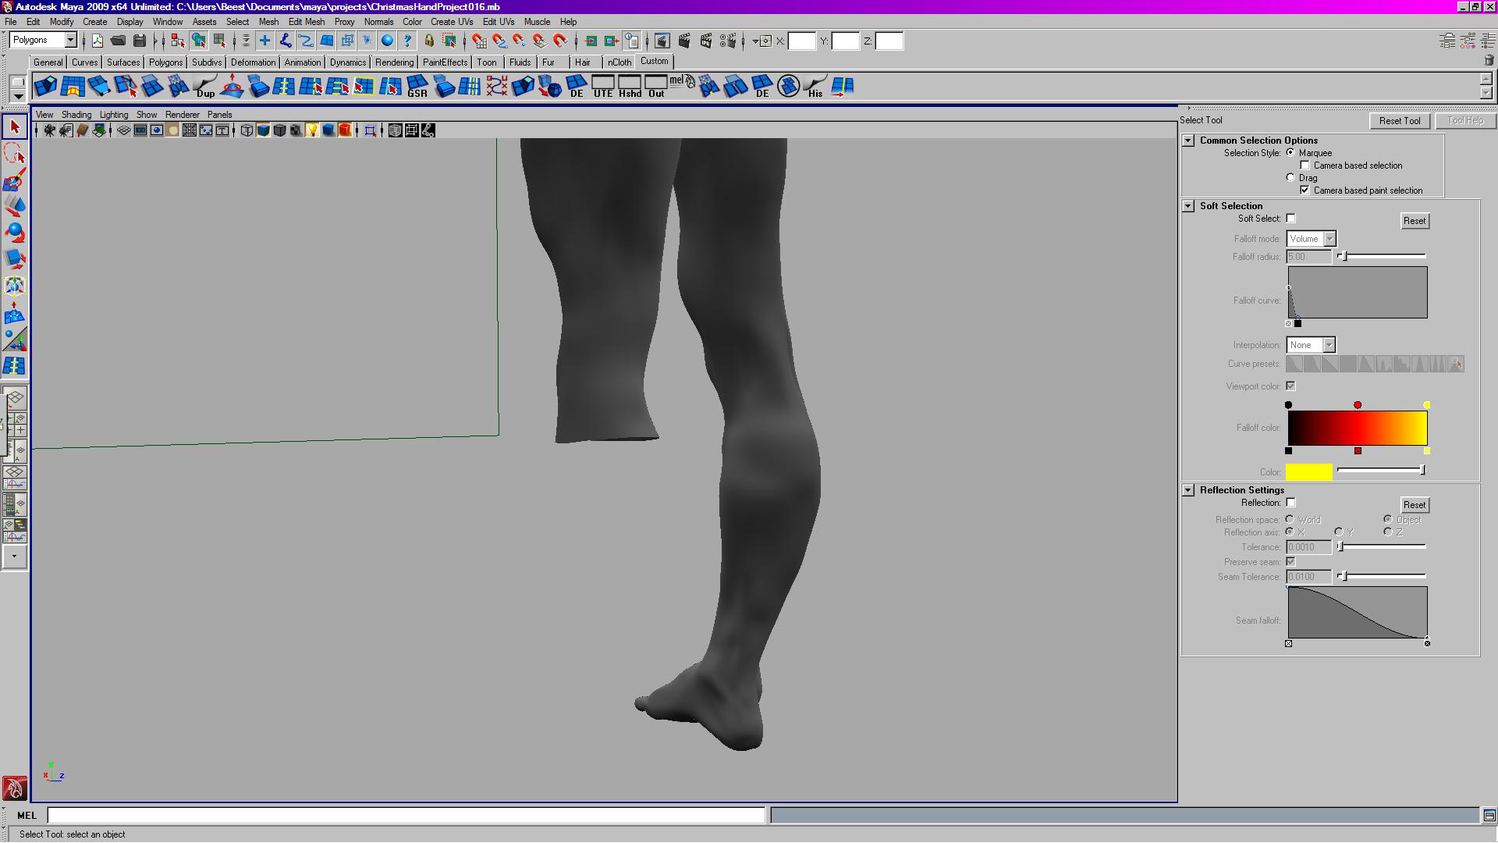Image resolution: width=1498 pixels, height=843 pixels.
Task: Open the Falloff mode Volume dropdown
Action: pos(1312,239)
